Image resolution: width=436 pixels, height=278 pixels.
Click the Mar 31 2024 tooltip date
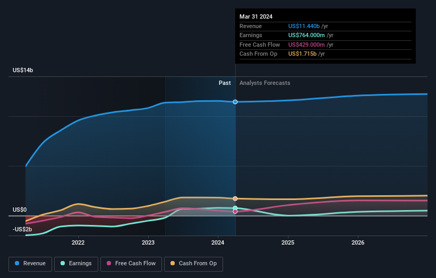tap(256, 16)
